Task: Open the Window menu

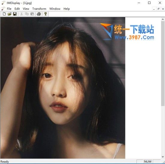Action: click(x=55, y=9)
